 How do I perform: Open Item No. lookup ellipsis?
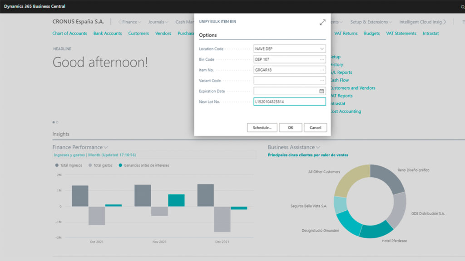(x=322, y=70)
